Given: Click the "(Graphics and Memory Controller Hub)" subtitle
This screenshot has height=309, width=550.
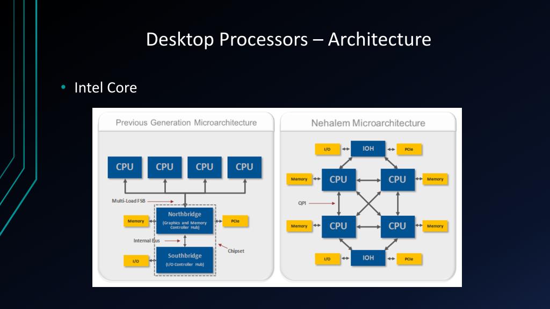Looking at the screenshot, I should click(185, 225).
